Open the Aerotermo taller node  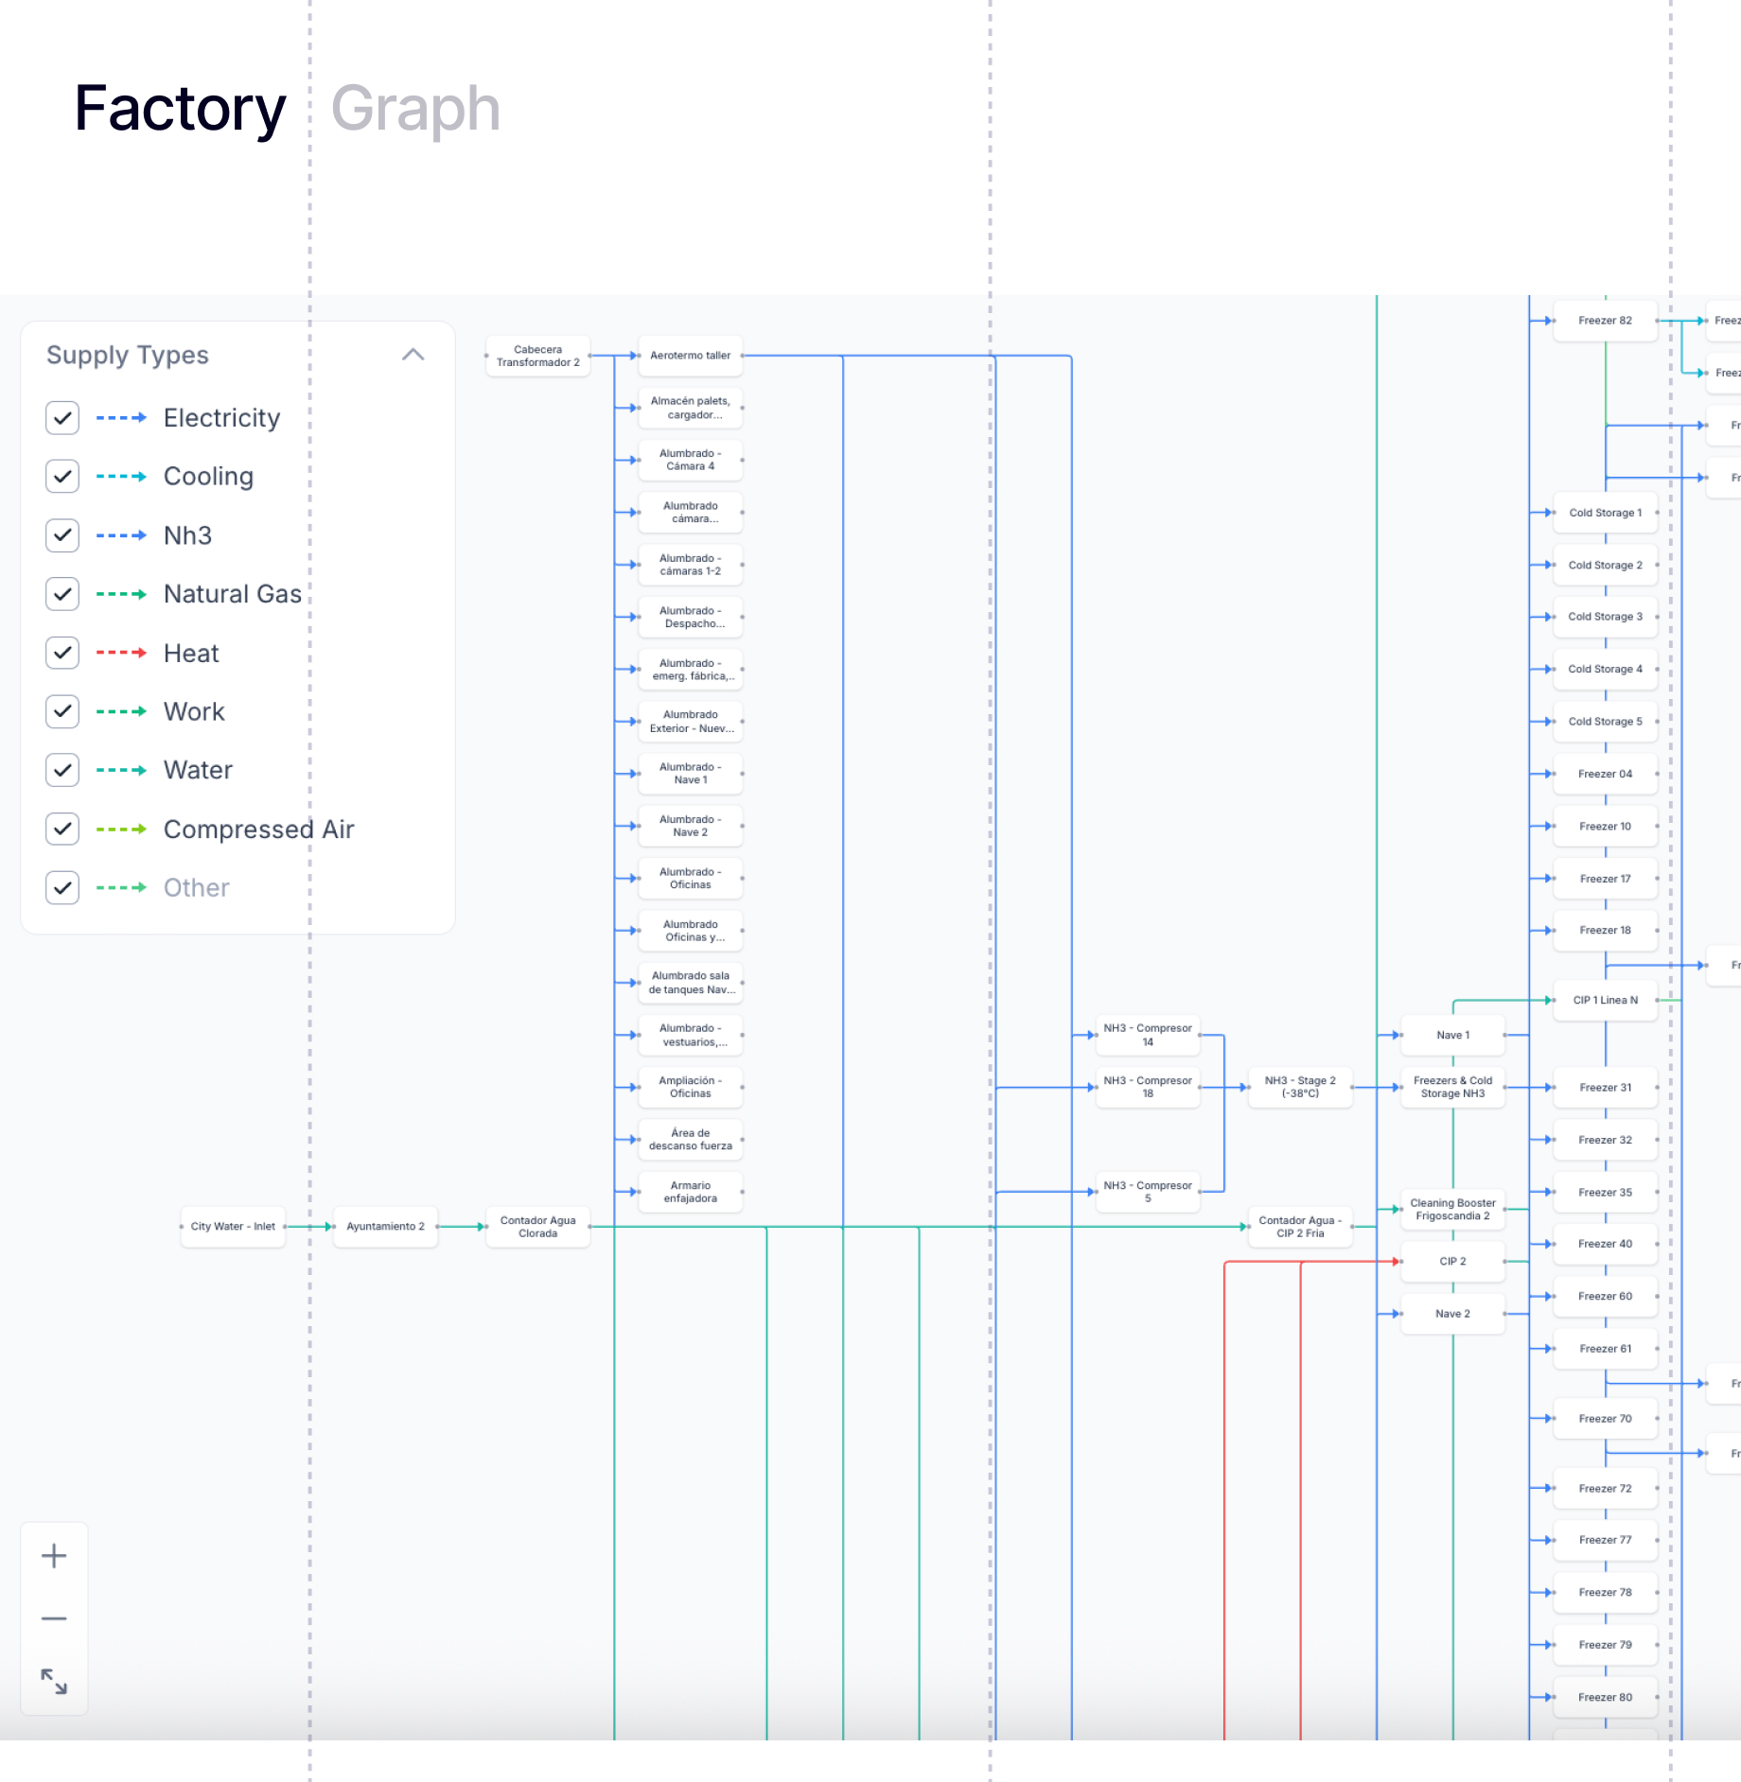point(690,356)
